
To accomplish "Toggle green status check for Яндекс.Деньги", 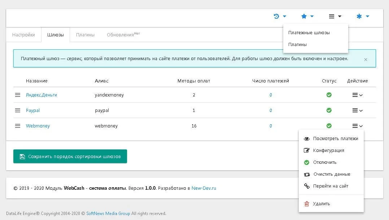I will (x=329, y=95).
